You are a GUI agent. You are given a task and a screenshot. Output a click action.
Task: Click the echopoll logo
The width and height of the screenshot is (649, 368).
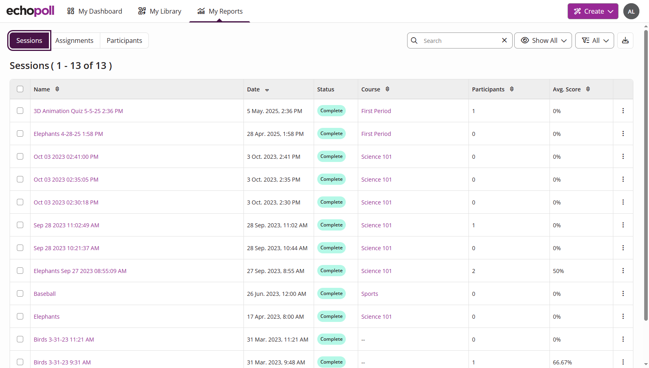30,11
